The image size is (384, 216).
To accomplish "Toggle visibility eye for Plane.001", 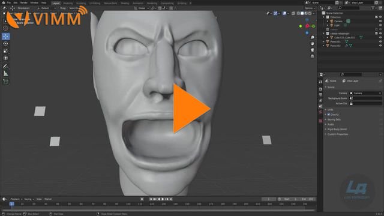I will (380, 41).
